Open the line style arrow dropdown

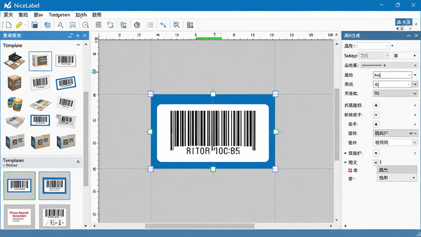[389, 65]
